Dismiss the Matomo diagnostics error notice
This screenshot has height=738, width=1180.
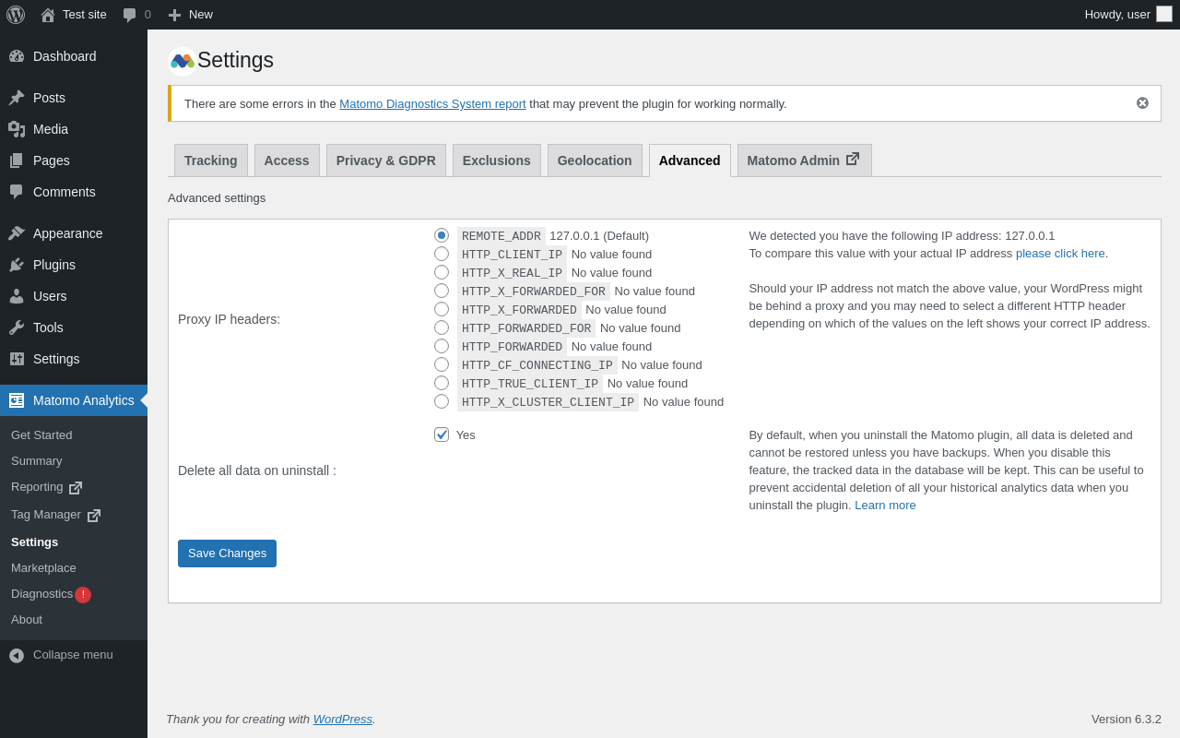click(x=1142, y=103)
